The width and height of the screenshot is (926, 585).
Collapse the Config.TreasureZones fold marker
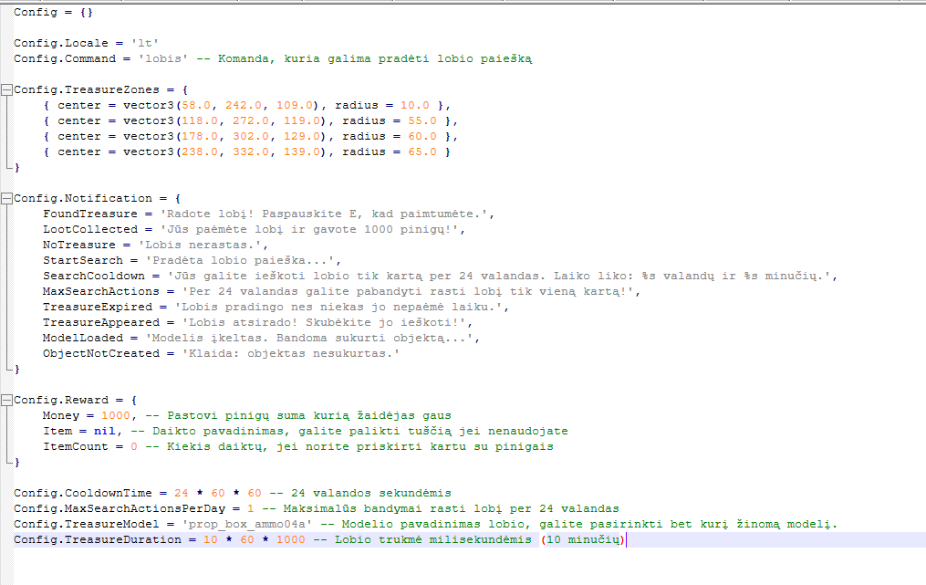tap(6, 89)
